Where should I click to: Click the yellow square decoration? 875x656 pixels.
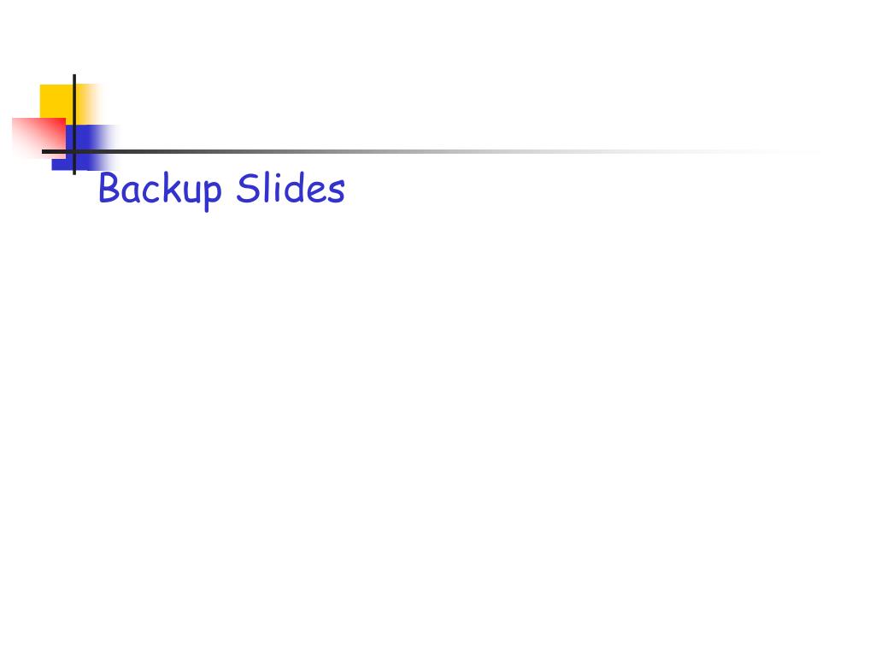click(x=57, y=101)
